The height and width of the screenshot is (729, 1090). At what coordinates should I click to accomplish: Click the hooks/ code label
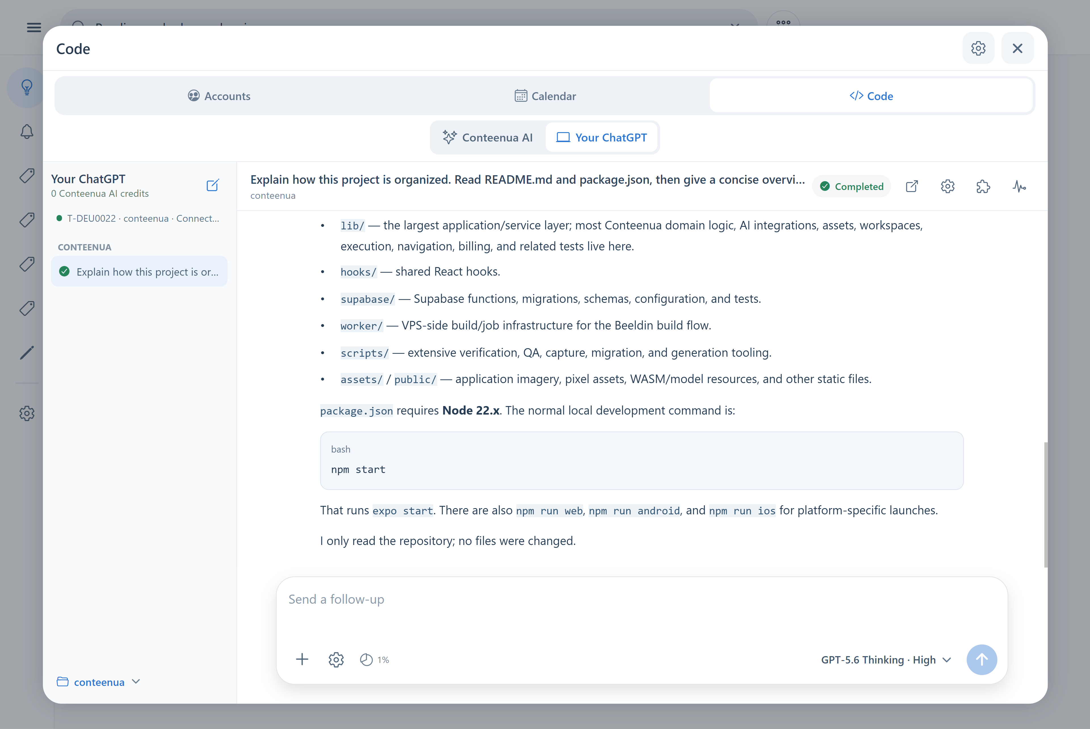coord(359,272)
